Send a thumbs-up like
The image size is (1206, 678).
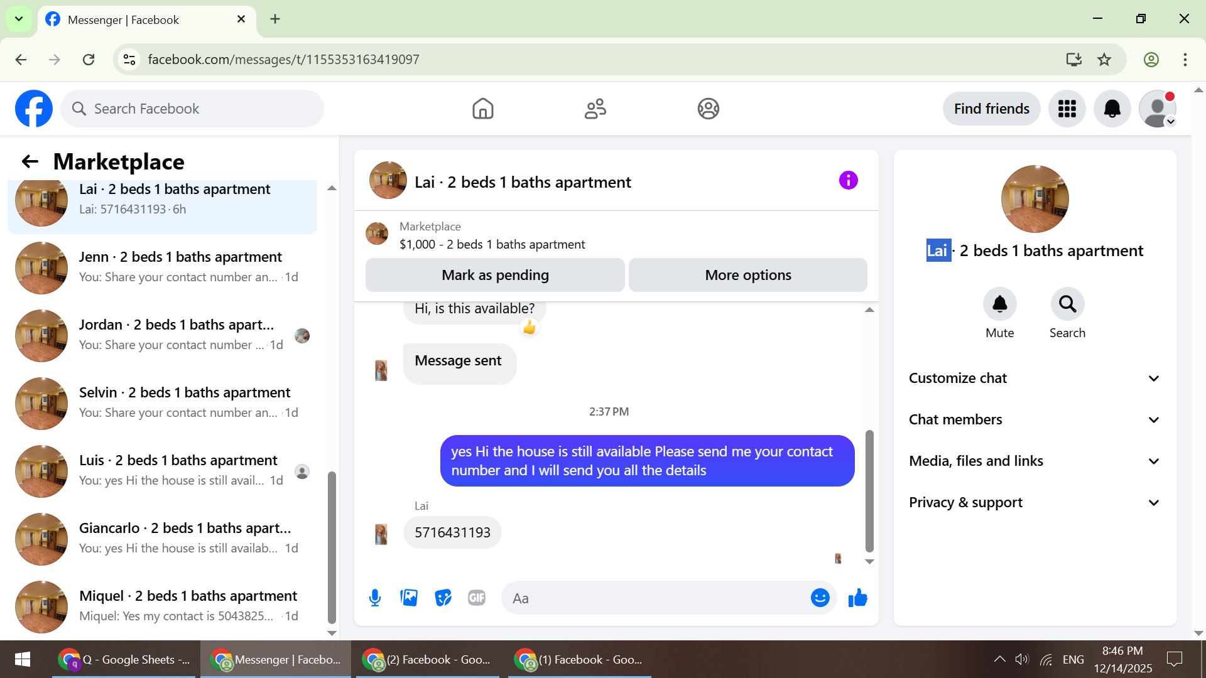(x=857, y=598)
